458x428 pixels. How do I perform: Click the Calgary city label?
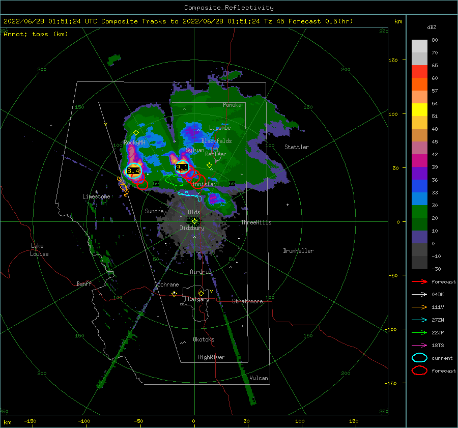(198, 299)
